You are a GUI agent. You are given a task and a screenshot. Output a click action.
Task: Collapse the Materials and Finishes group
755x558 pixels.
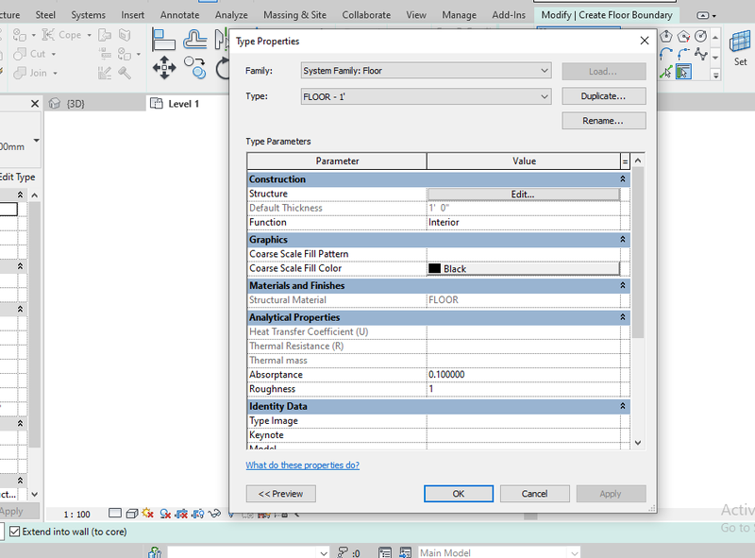tap(623, 285)
